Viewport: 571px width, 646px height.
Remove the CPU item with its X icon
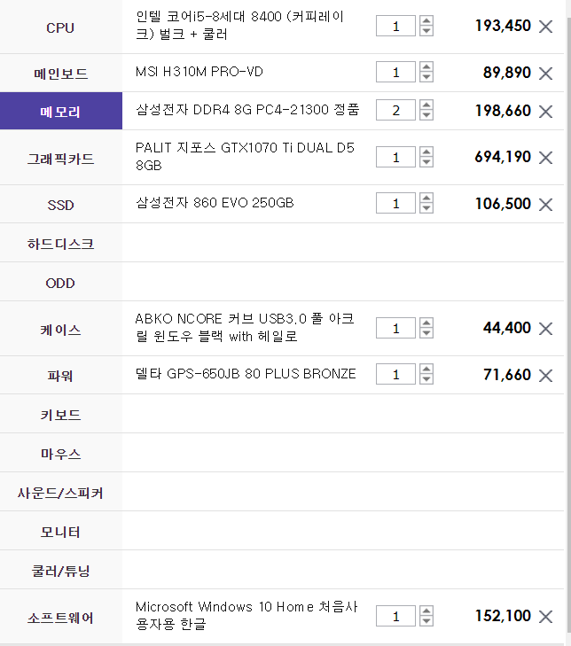546,27
